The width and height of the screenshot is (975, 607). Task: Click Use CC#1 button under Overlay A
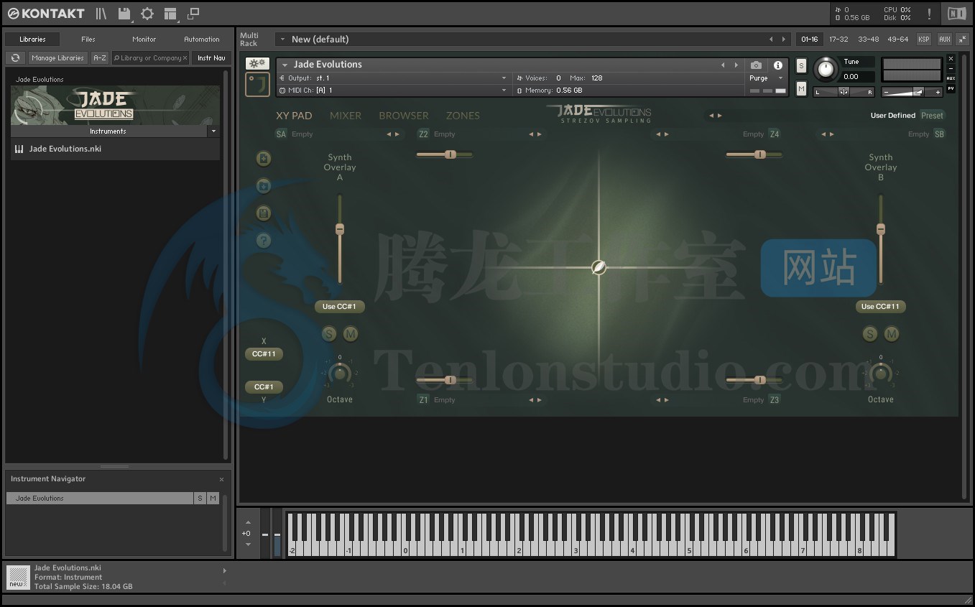(x=340, y=307)
